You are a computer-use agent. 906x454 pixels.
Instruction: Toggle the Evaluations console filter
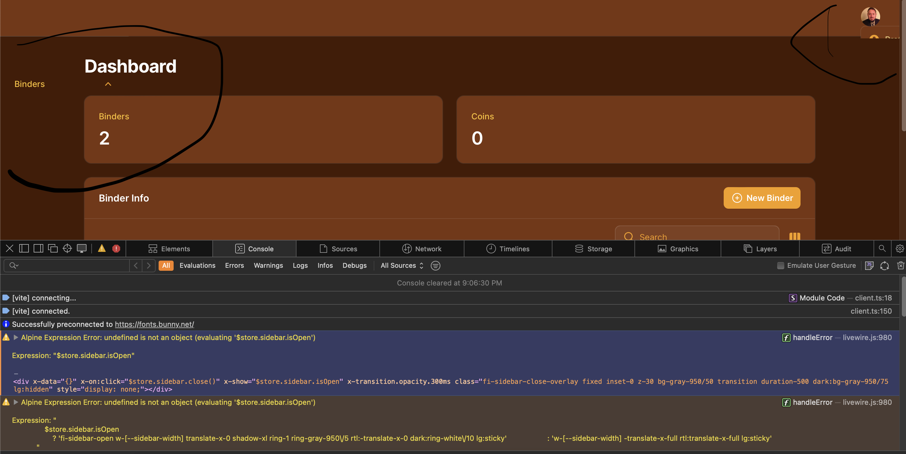click(x=197, y=265)
